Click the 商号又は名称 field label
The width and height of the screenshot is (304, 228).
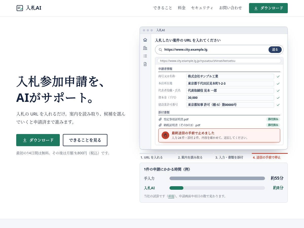[x=167, y=76]
